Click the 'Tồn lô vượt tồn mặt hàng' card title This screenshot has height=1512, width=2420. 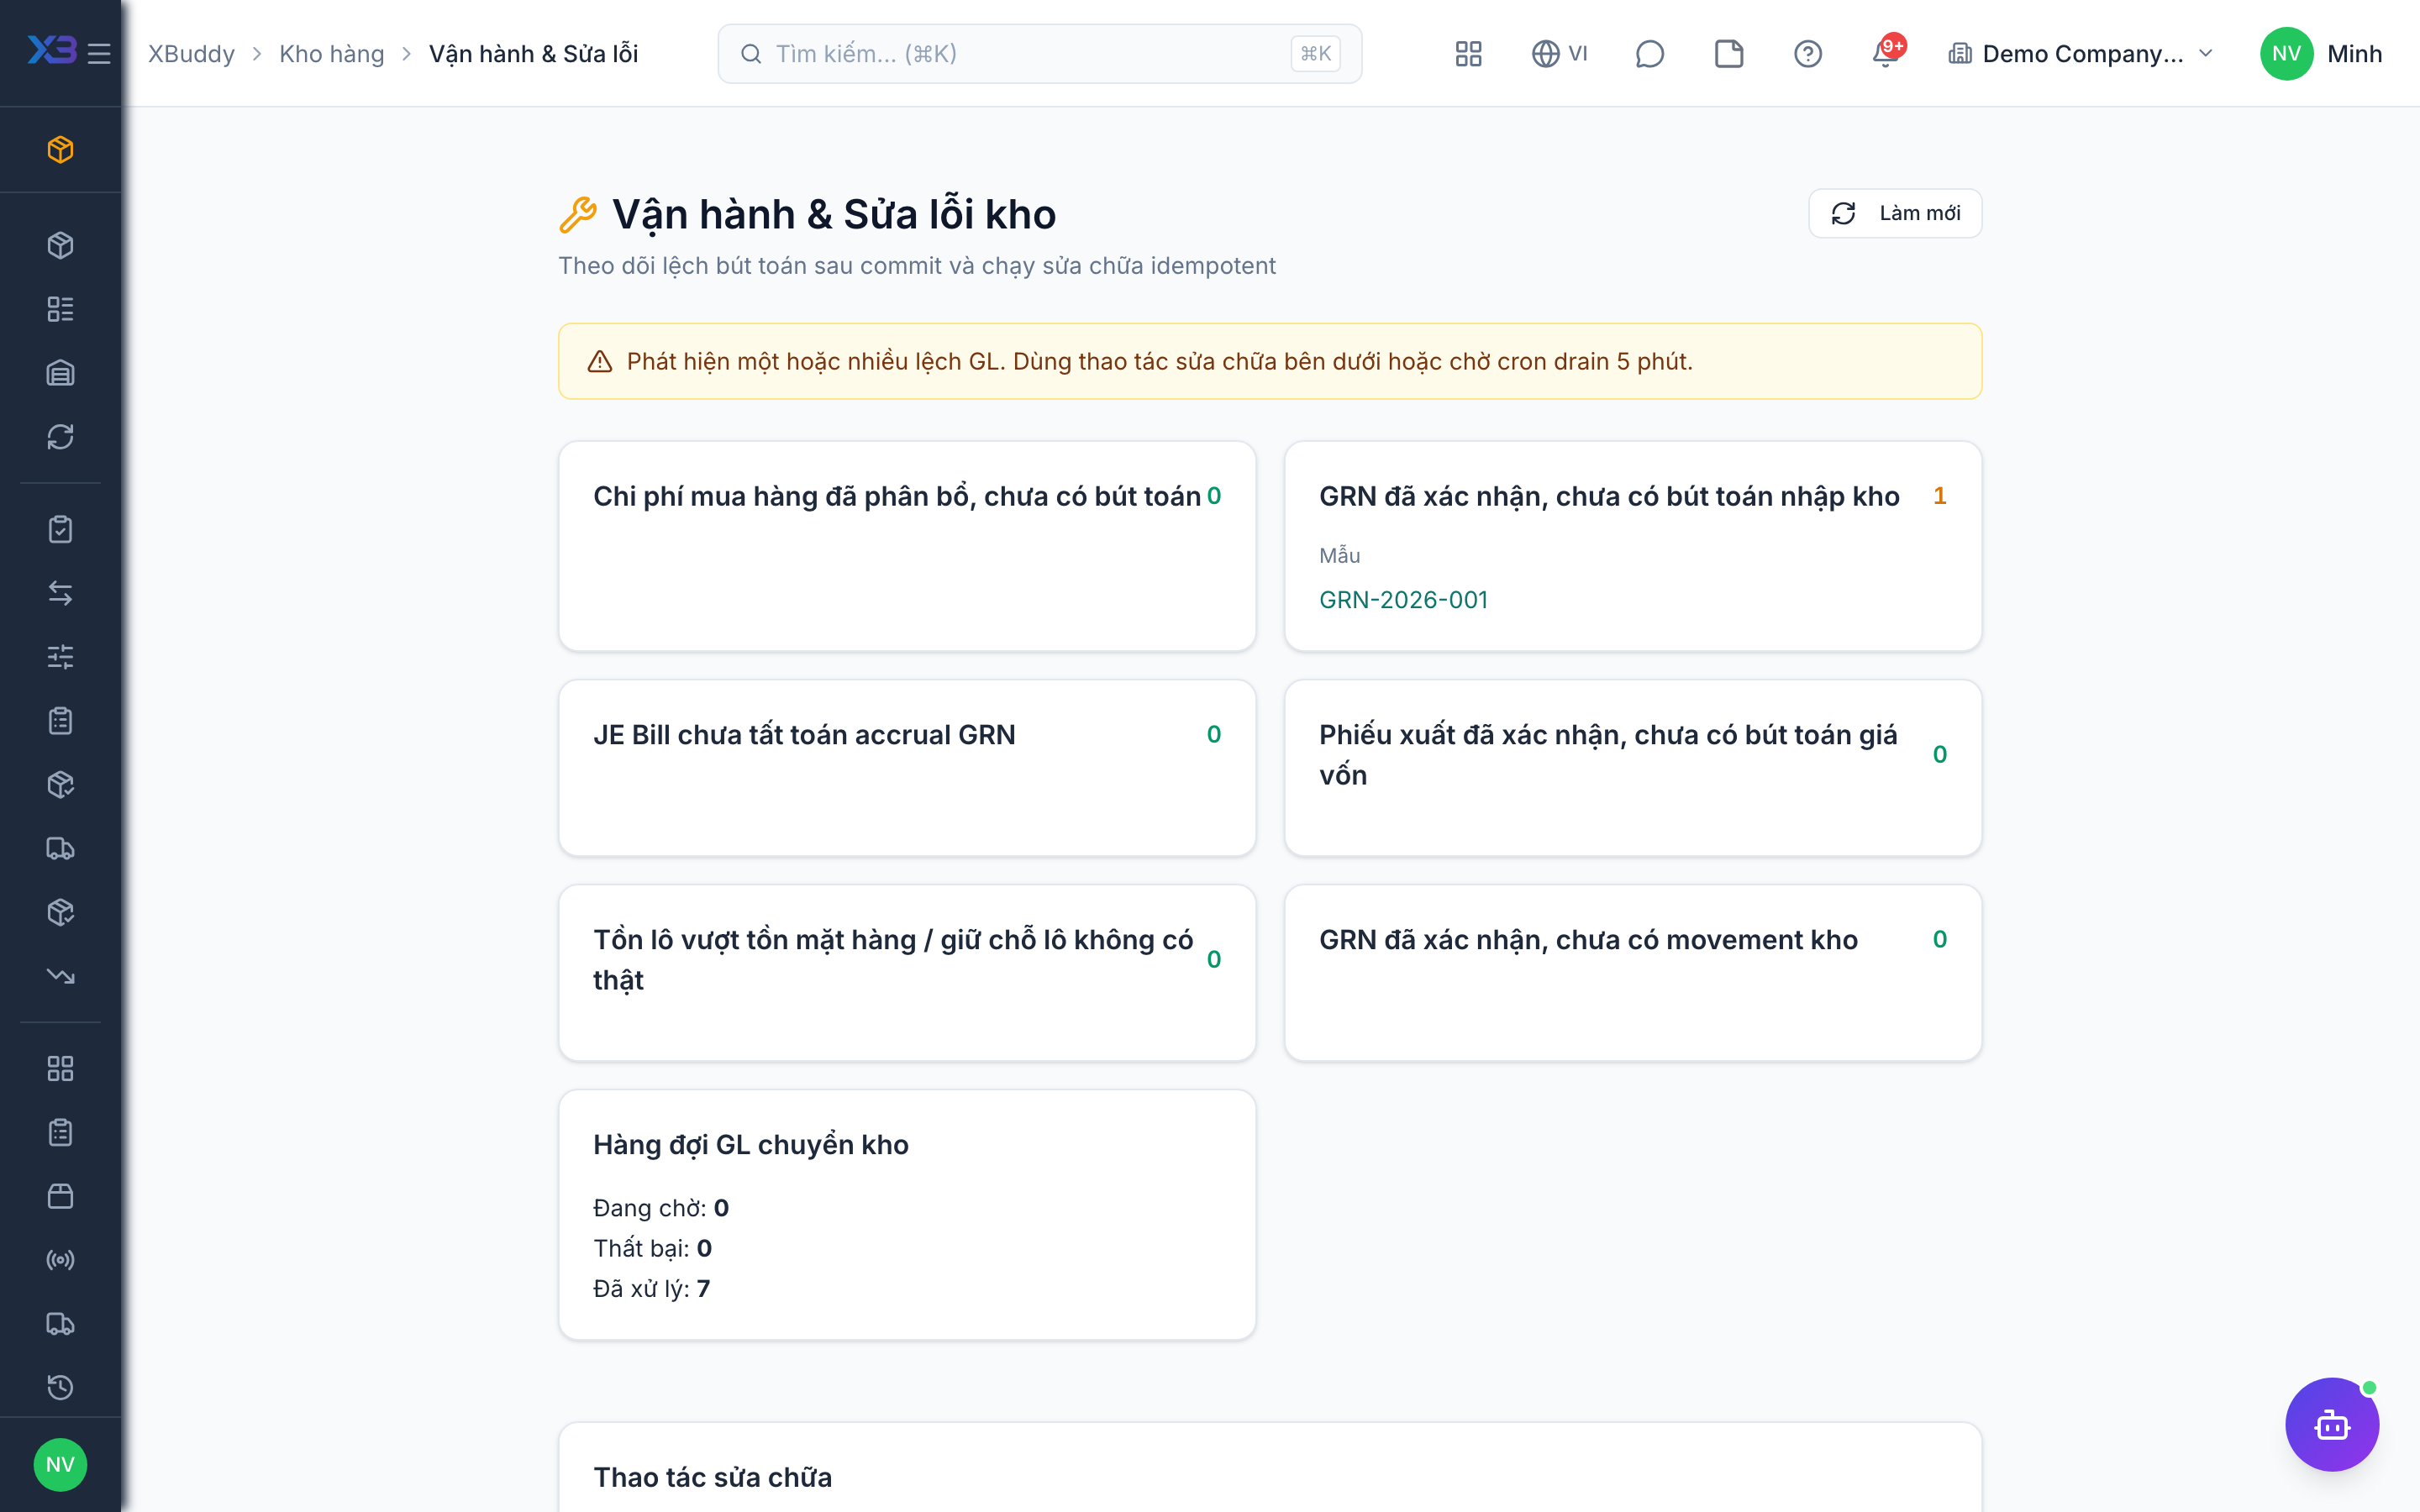893,960
